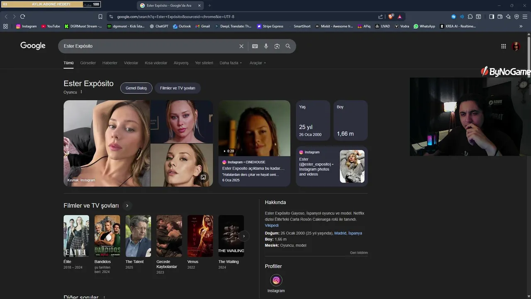Viewport: 531px width, 299px height.
Task: Click the Geri bildirim link
Action: [359, 252]
